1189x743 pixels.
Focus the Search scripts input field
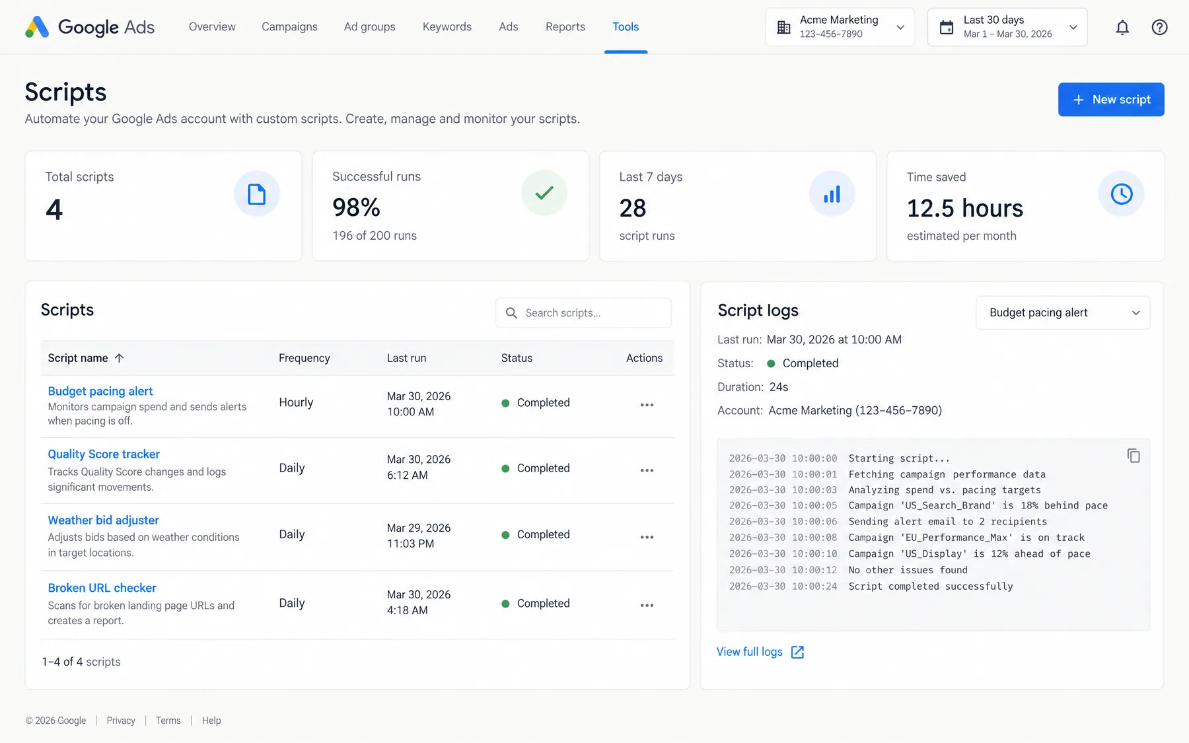[583, 313]
